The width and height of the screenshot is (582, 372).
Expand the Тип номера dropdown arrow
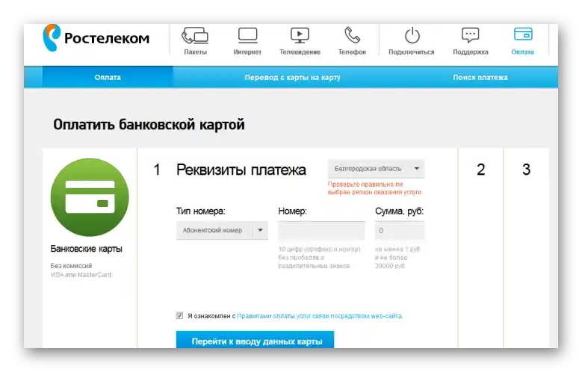(260, 230)
